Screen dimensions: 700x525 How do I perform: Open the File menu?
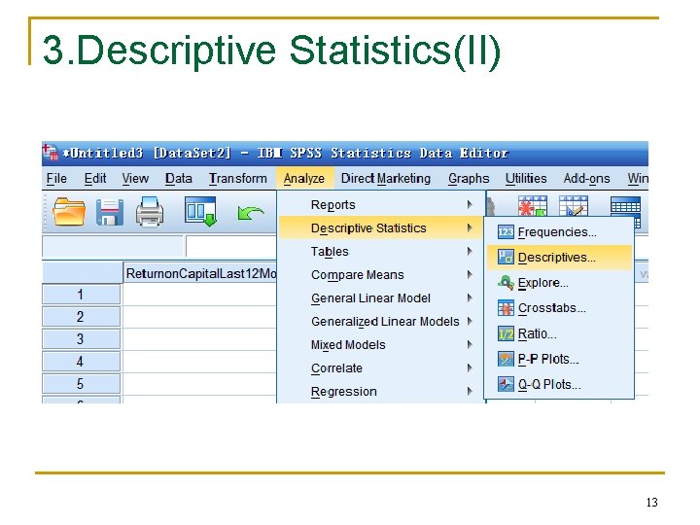(x=56, y=179)
